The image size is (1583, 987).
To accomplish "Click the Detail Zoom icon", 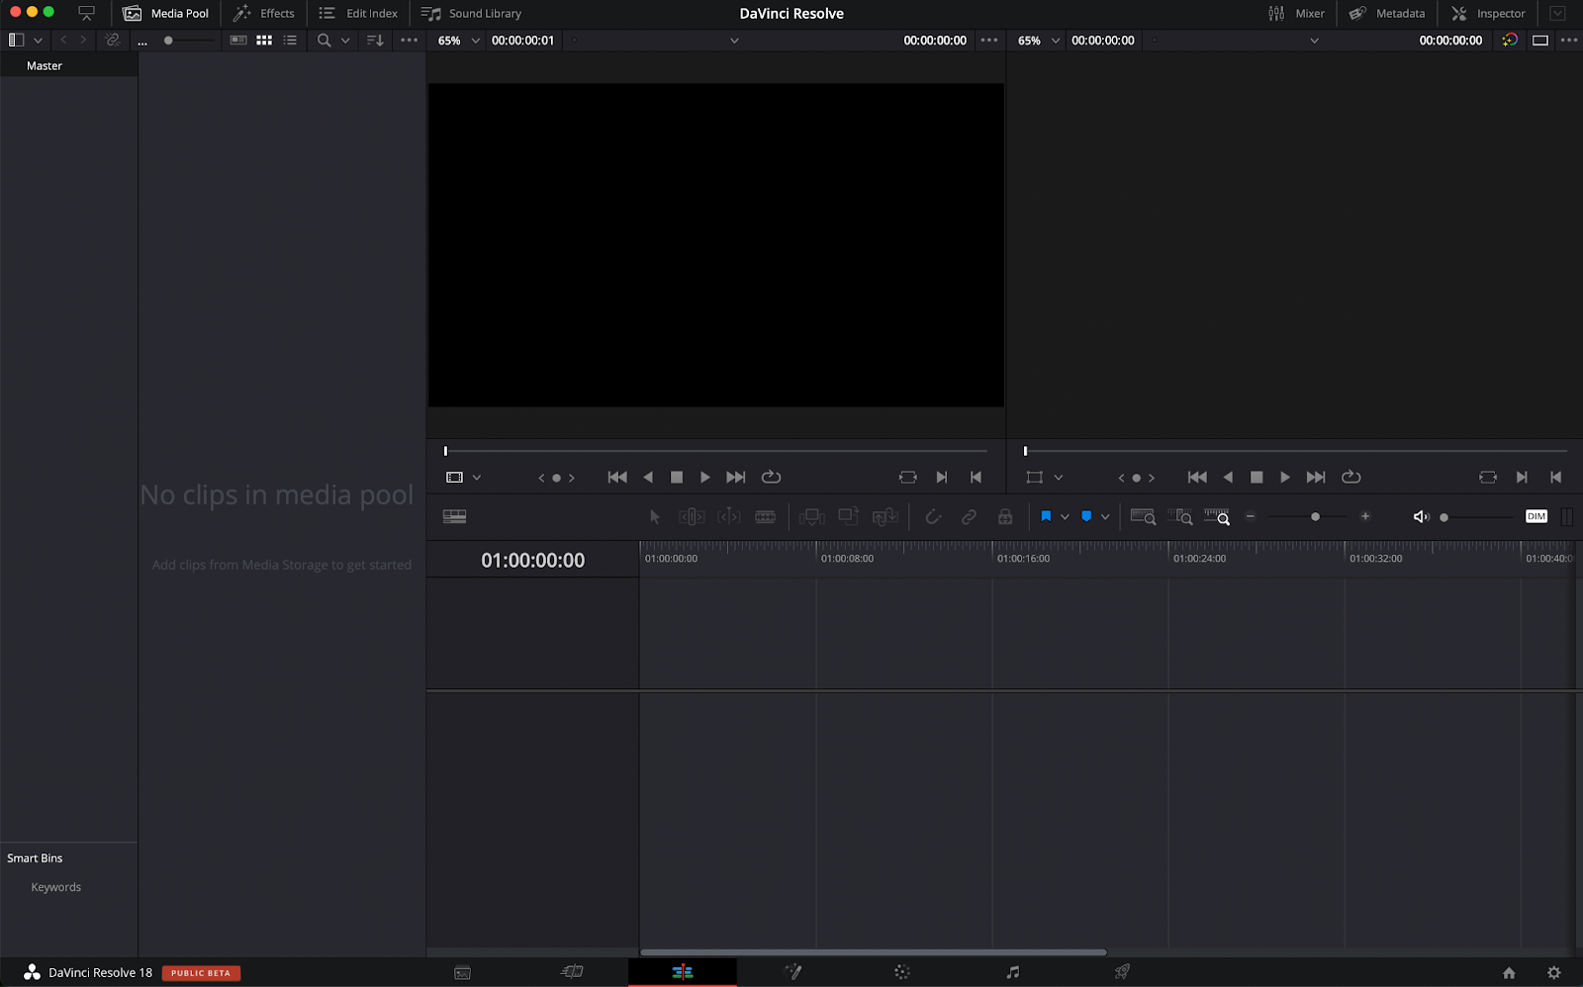I will tap(1179, 516).
